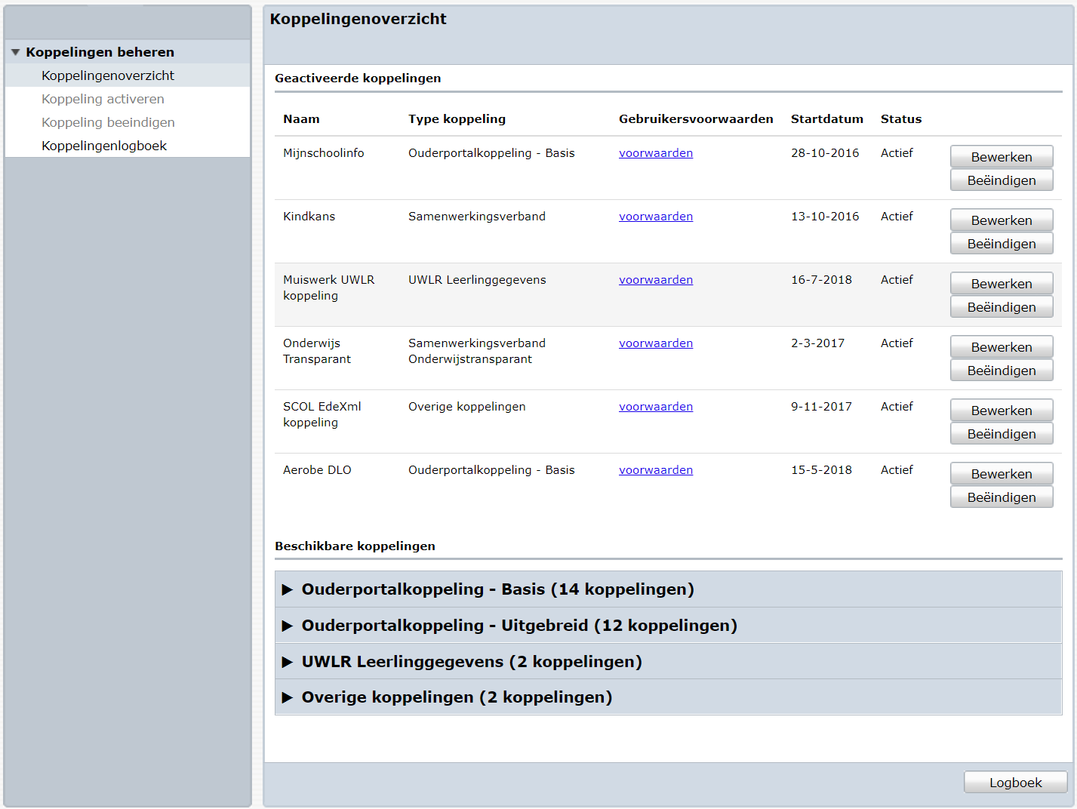Viewport: 1077px width, 809px height.
Task: Click the date 13-10-2016
Action: coord(825,217)
